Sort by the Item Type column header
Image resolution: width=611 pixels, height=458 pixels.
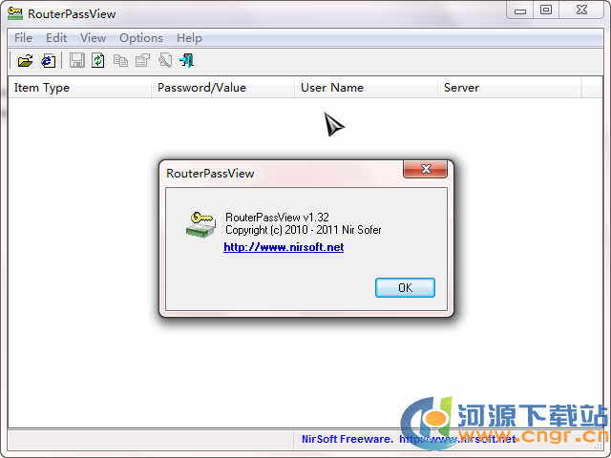[79, 88]
